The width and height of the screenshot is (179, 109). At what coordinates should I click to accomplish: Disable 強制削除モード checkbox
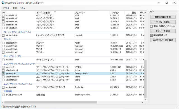(x=152, y=35)
